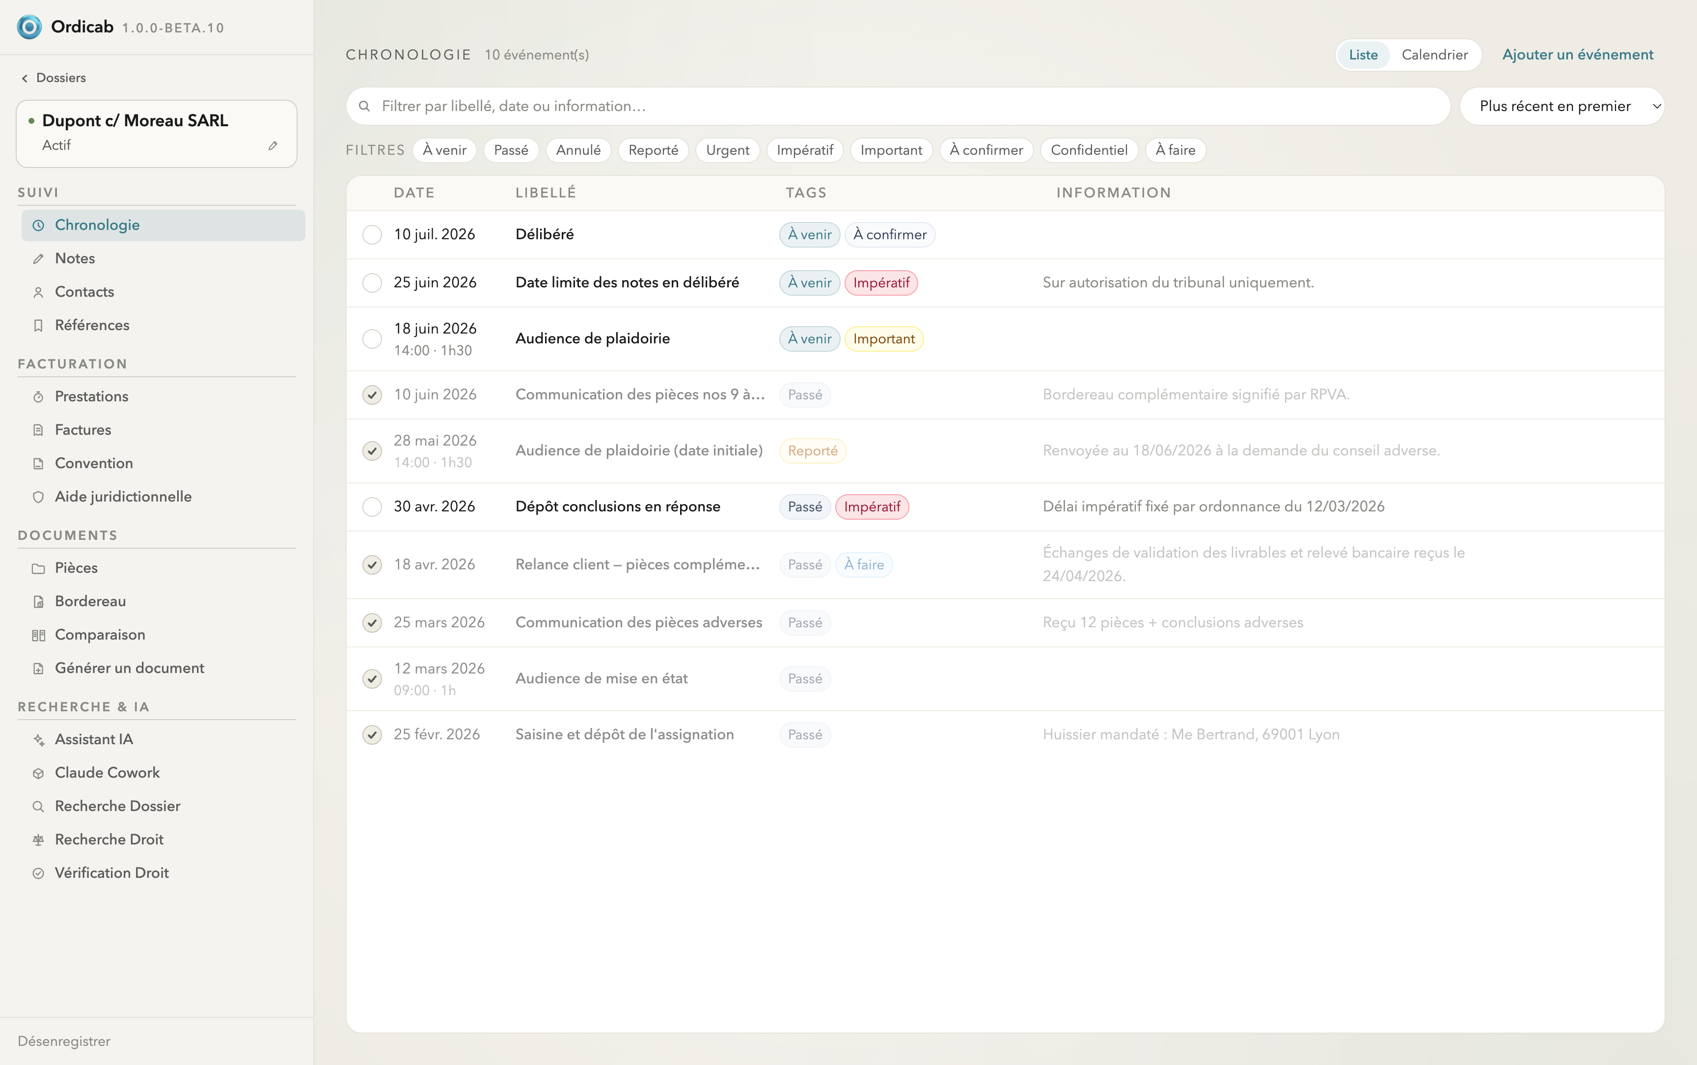
Task: Click the Comparaison columns icon
Action: (39, 635)
